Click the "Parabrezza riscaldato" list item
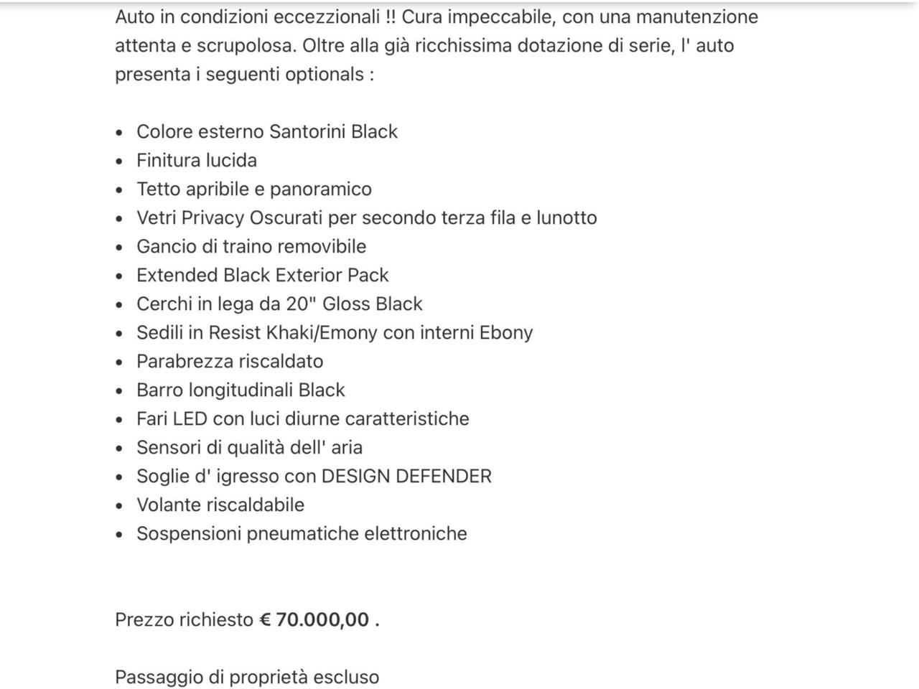Screen dimensions: 919x689 coord(230,362)
